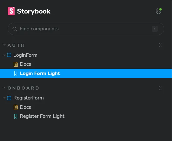The height and width of the screenshot is (141, 172).
Task: Click the Docs document icon under LoginForm
Action: pos(16,64)
